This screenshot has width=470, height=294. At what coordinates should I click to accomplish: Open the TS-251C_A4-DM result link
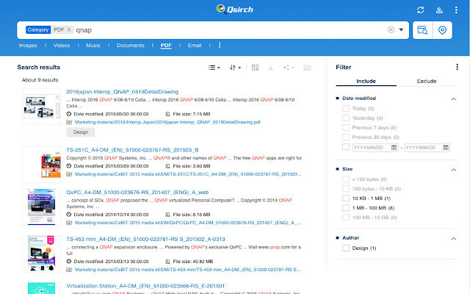tap(117, 150)
